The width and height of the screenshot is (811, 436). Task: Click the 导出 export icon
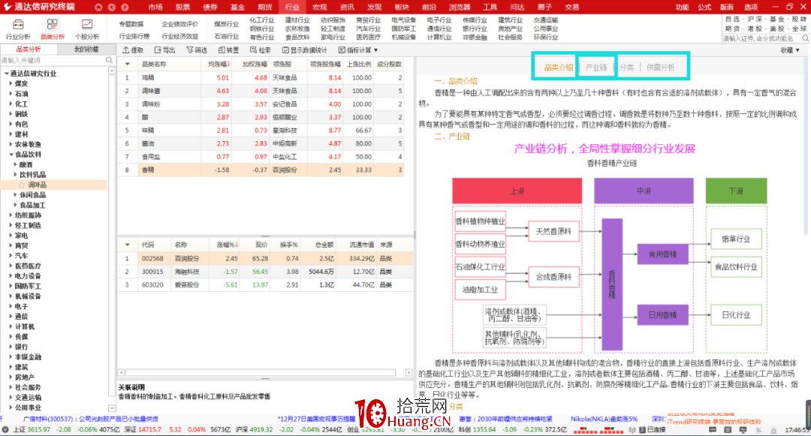158,50
